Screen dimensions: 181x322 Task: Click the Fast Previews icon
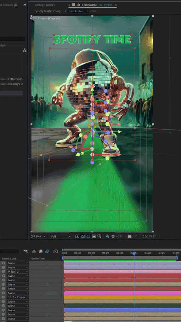[x=77, y=236]
